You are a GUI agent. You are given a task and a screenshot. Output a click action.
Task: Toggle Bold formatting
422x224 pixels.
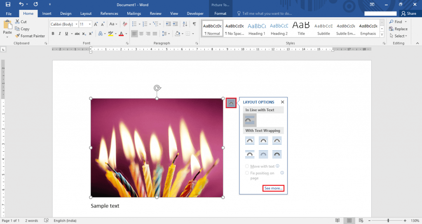(x=53, y=34)
